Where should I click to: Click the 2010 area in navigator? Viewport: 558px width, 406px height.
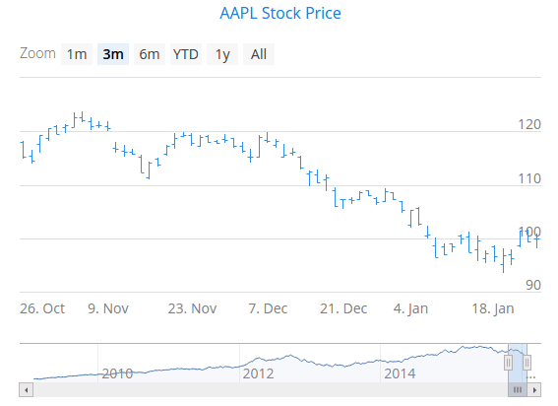pyautogui.click(x=117, y=373)
